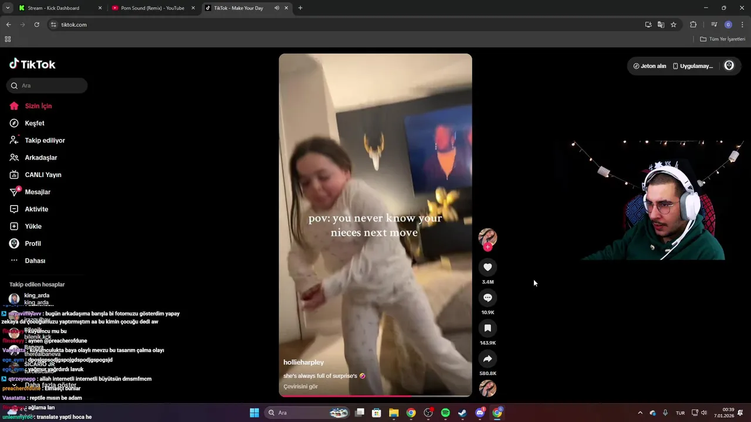View site information icon in address bar
Screen dimensions: 751x422
point(53,25)
